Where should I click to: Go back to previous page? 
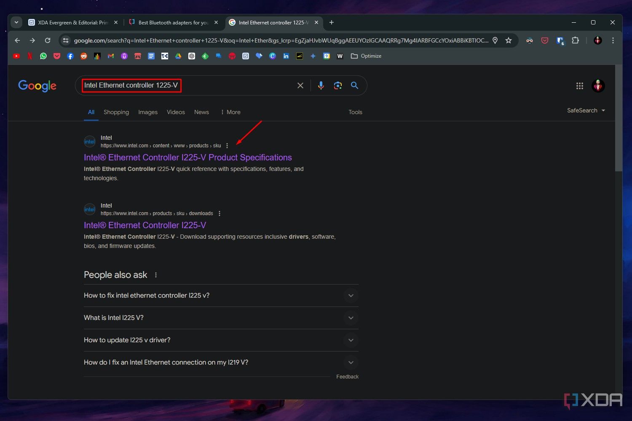tap(17, 40)
